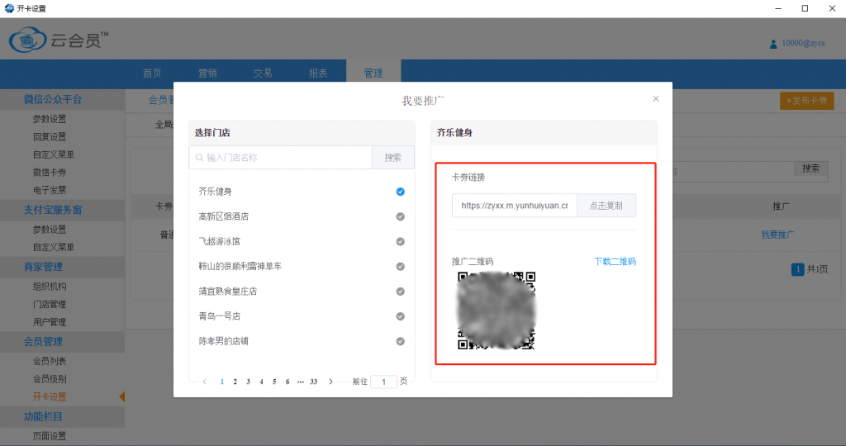Go to next page arrow in pagination
Viewport: 846px width, 446px height.
(x=330, y=382)
